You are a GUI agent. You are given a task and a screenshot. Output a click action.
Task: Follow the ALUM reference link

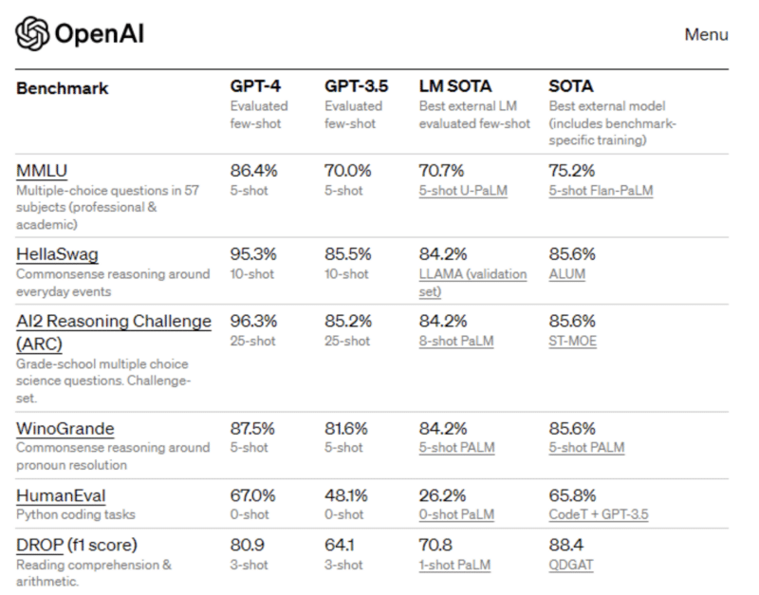567,274
